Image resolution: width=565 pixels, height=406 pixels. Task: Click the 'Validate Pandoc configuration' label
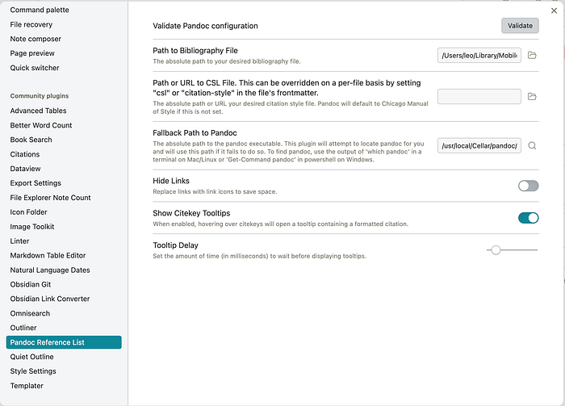(205, 26)
